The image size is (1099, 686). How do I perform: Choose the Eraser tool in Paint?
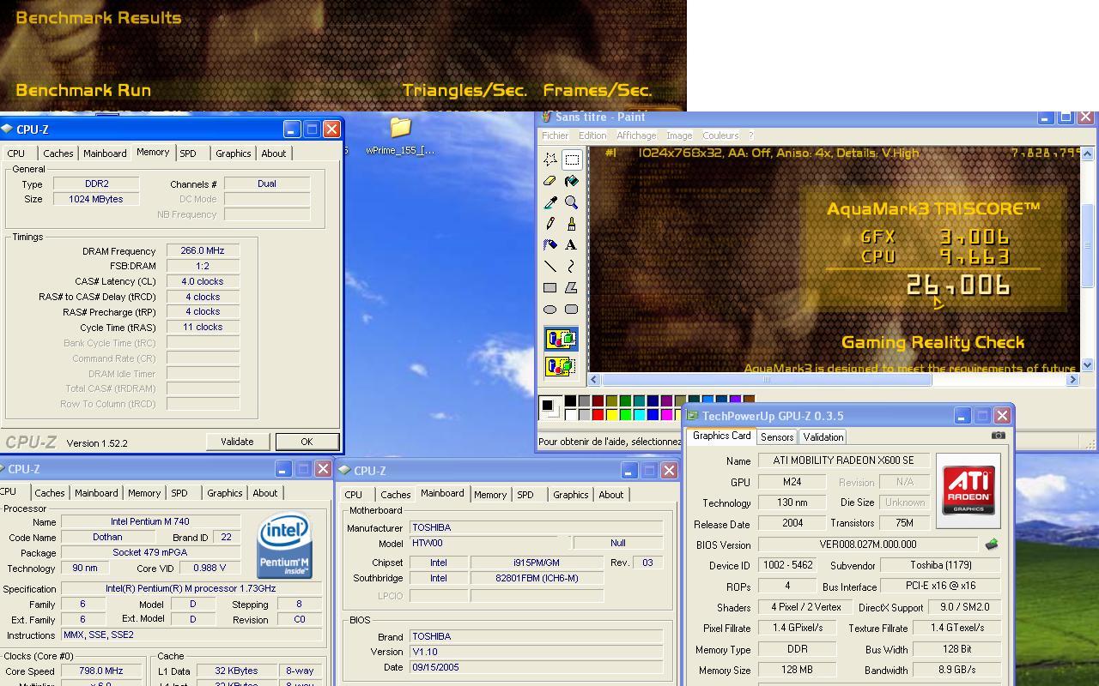click(550, 181)
